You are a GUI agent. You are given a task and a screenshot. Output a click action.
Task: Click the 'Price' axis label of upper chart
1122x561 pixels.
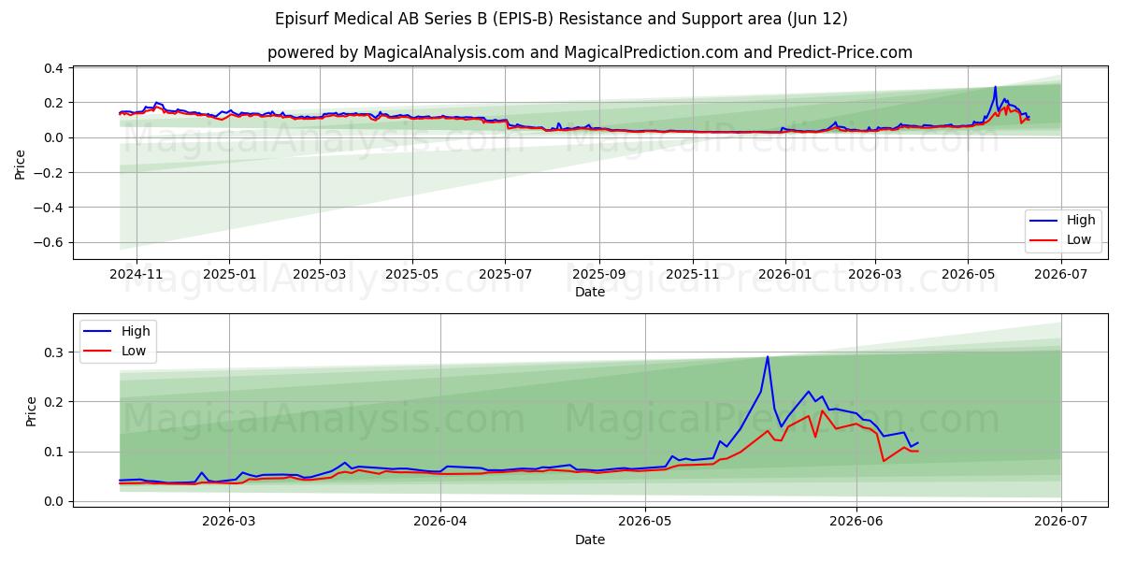click(x=21, y=163)
